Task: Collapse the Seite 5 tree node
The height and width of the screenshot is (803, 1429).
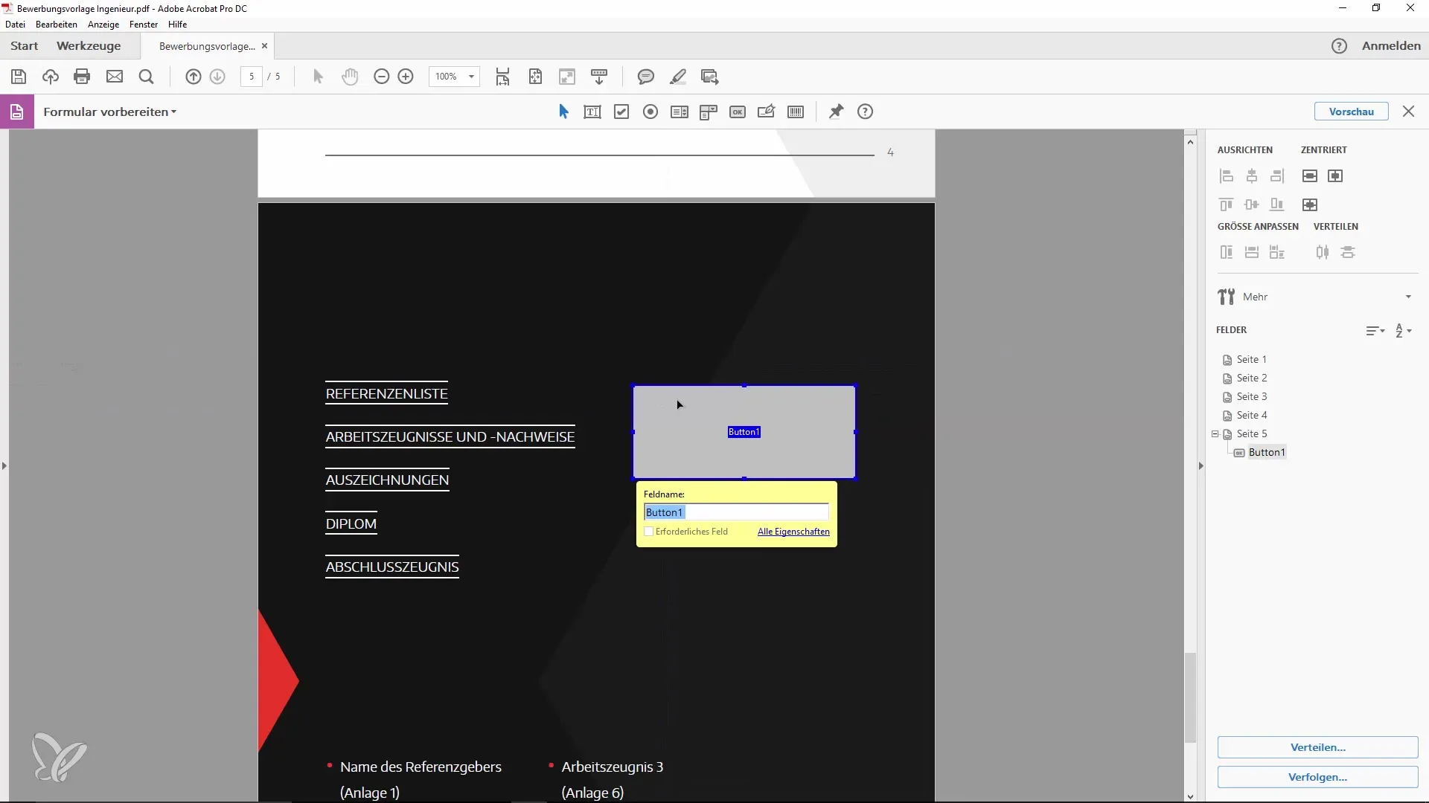Action: tap(1215, 434)
